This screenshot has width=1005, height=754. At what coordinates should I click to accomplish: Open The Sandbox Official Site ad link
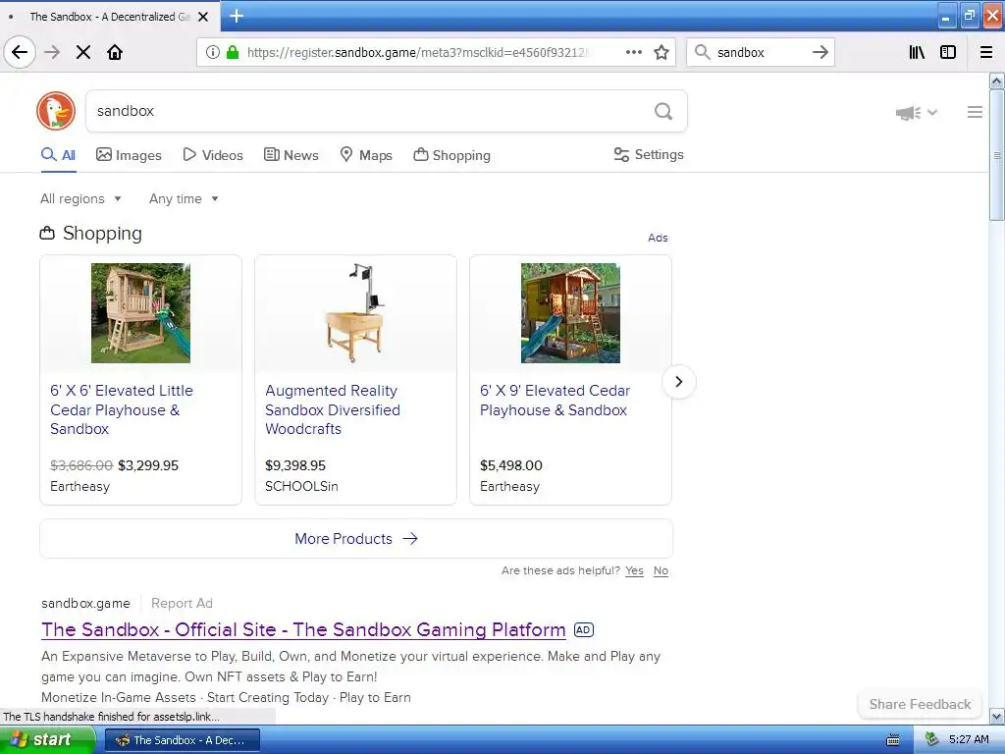[303, 629]
